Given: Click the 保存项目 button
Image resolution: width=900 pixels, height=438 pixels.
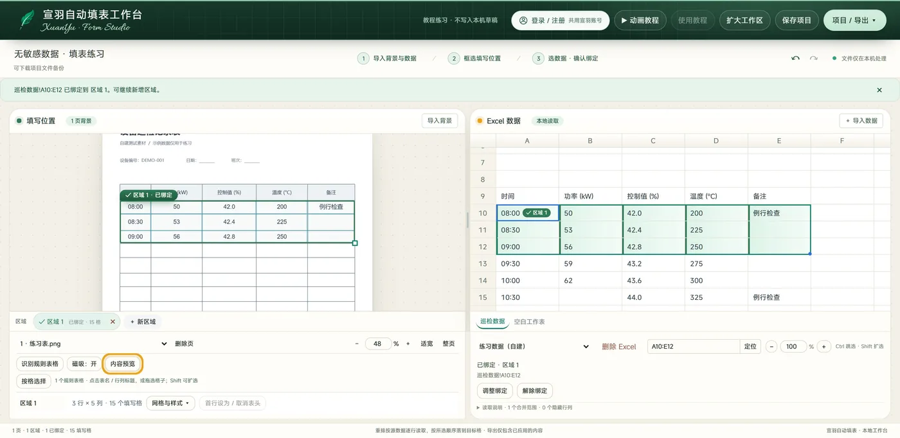Looking at the screenshot, I should click(x=797, y=20).
